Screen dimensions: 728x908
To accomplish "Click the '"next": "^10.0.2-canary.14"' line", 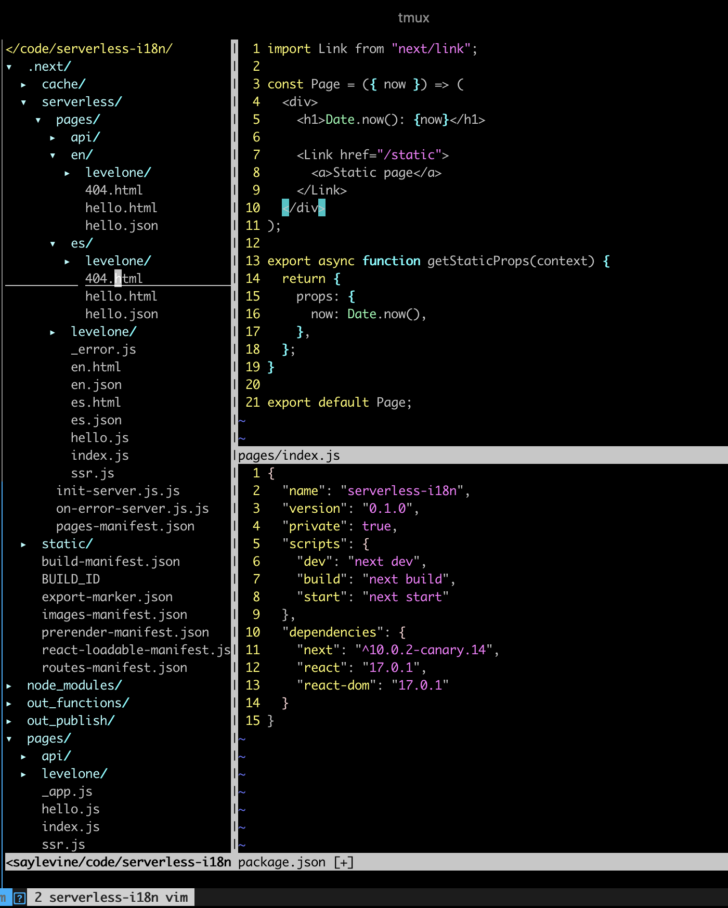I will pyautogui.click(x=398, y=650).
